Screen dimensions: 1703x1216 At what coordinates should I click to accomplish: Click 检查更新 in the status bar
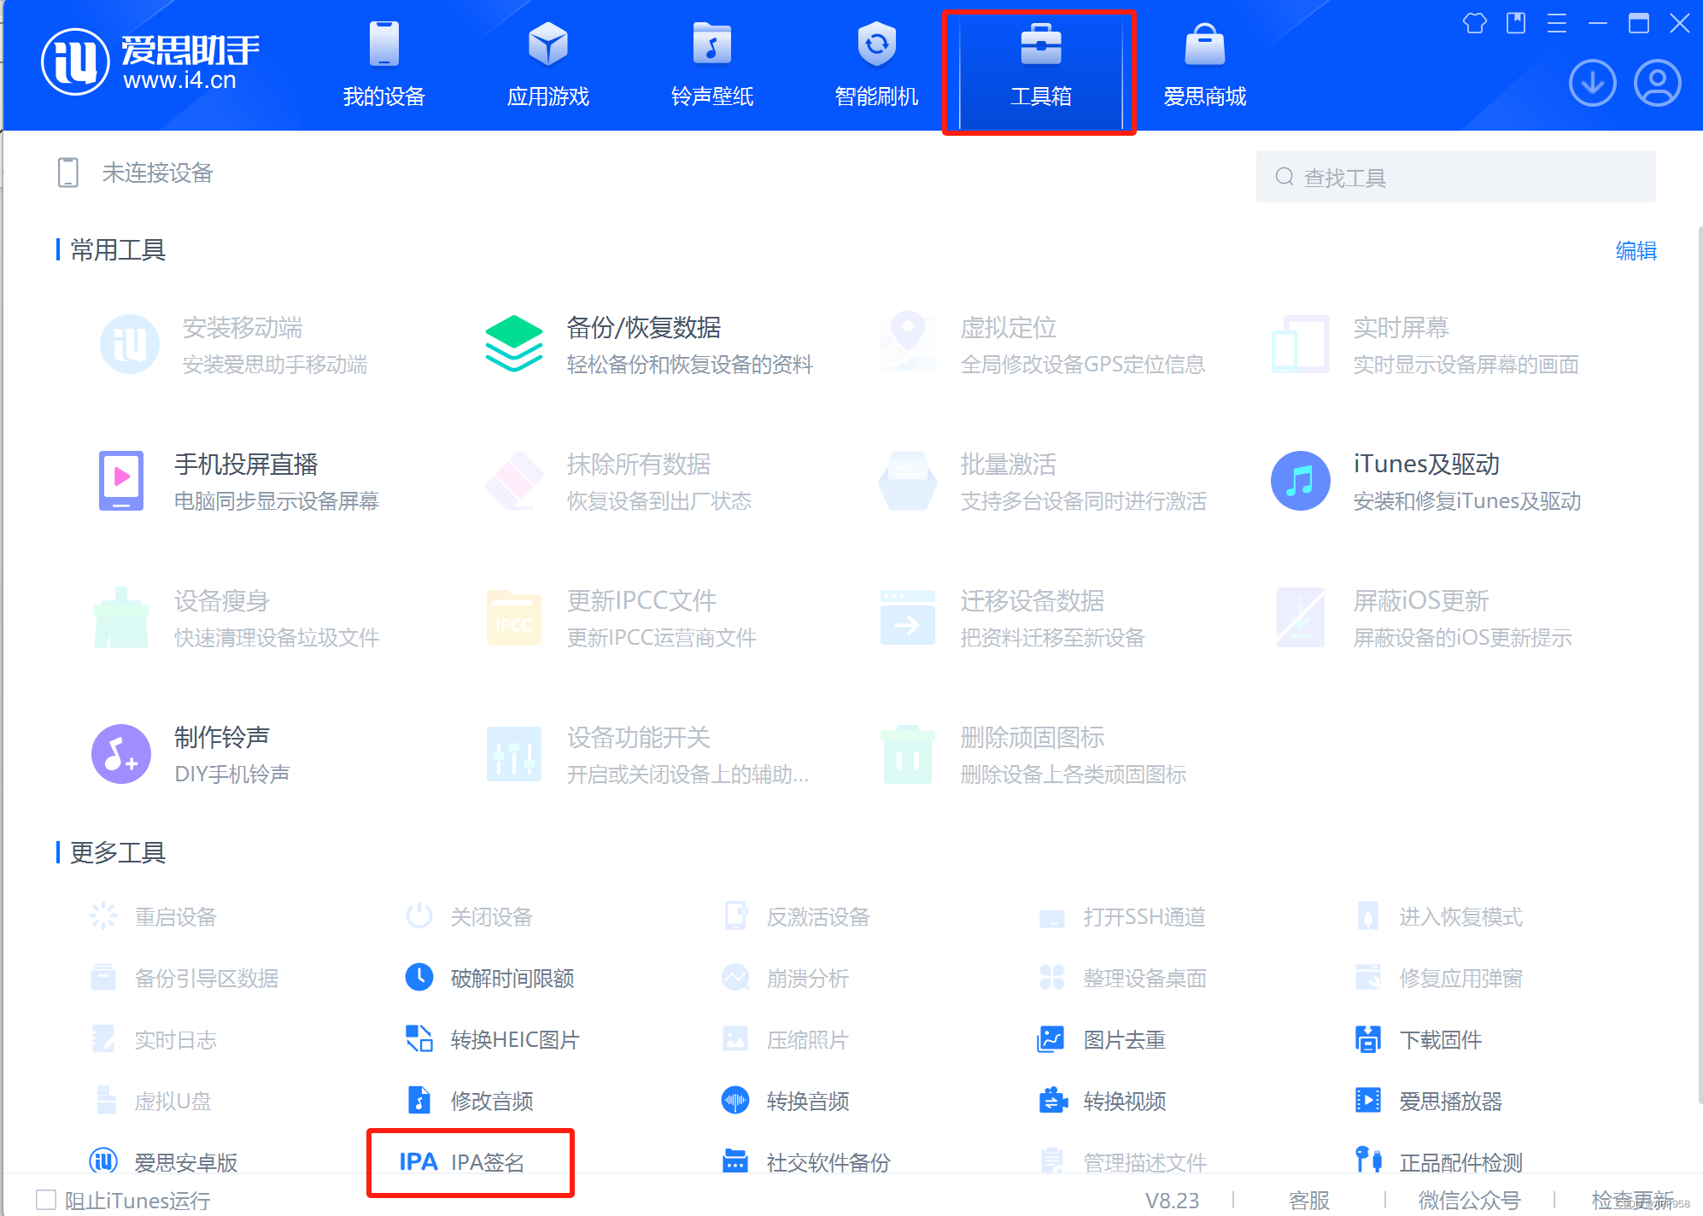click(1631, 1200)
